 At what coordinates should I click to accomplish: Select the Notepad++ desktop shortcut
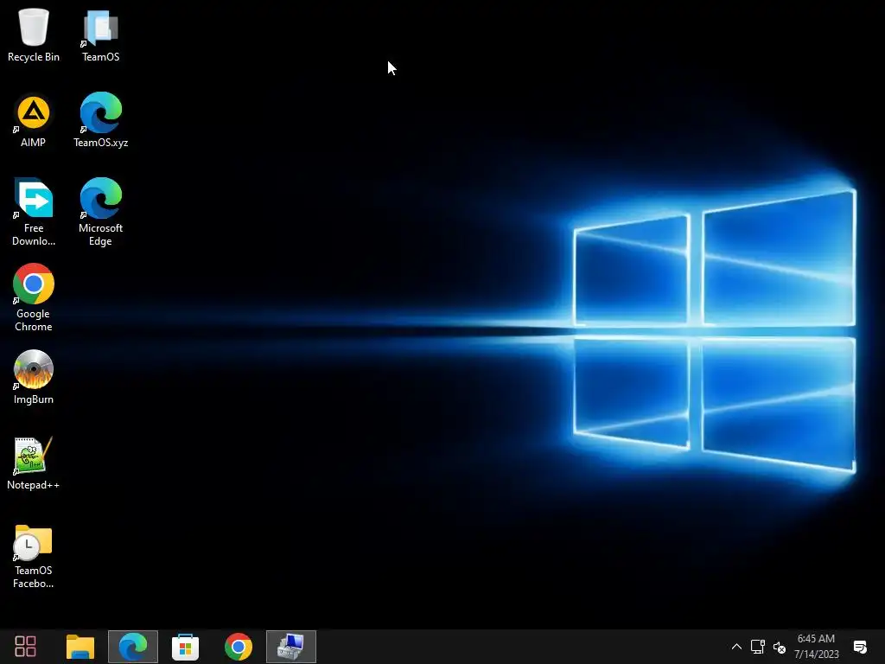[x=34, y=463]
